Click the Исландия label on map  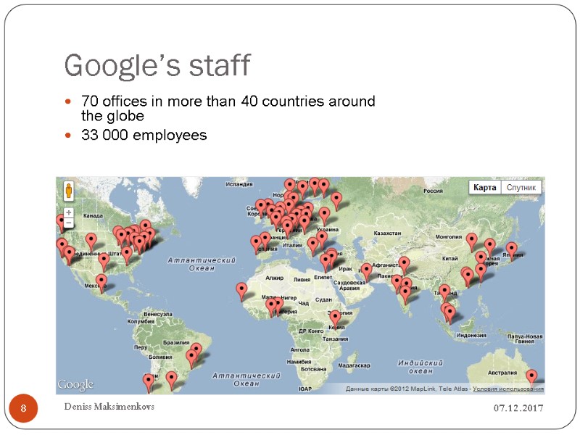[239, 184]
